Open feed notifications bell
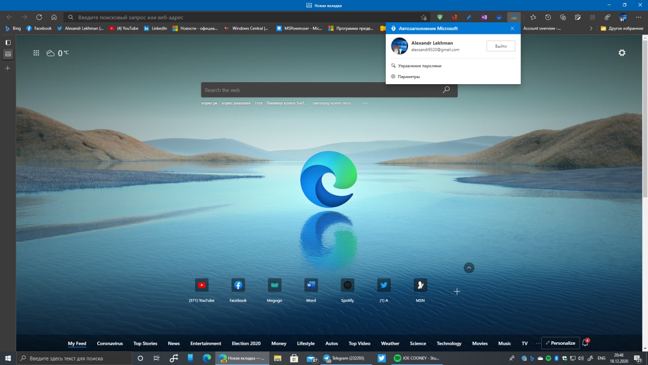Viewport: 648px width, 365px height. pyautogui.click(x=586, y=343)
